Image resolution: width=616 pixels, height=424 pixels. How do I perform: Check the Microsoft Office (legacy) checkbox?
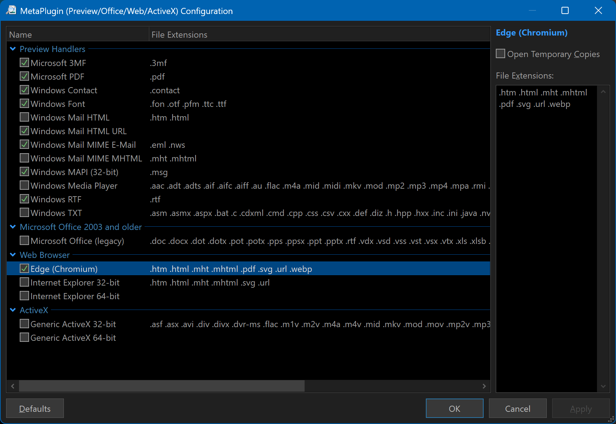pos(24,241)
